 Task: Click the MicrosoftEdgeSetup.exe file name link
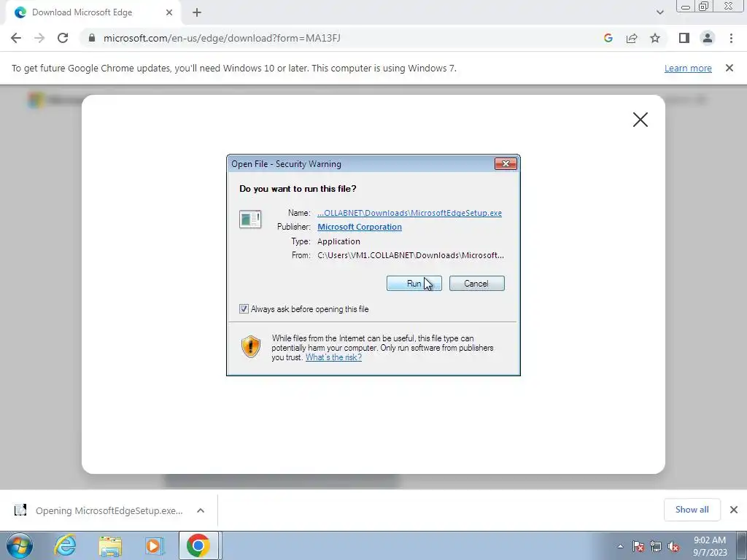pos(409,213)
